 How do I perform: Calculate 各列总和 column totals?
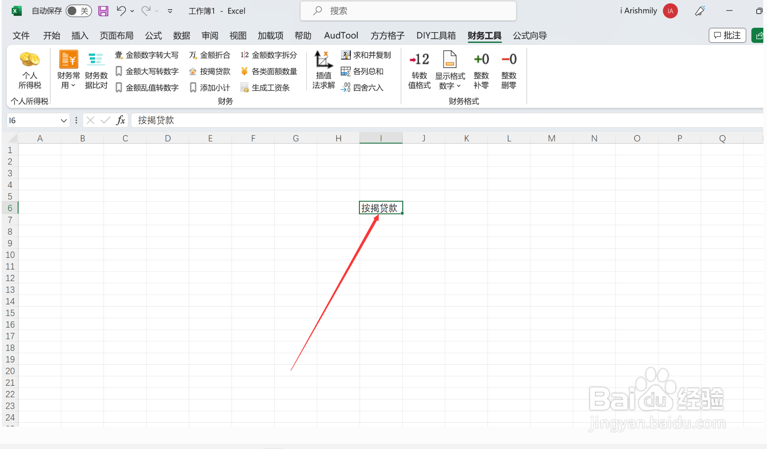[x=362, y=71]
